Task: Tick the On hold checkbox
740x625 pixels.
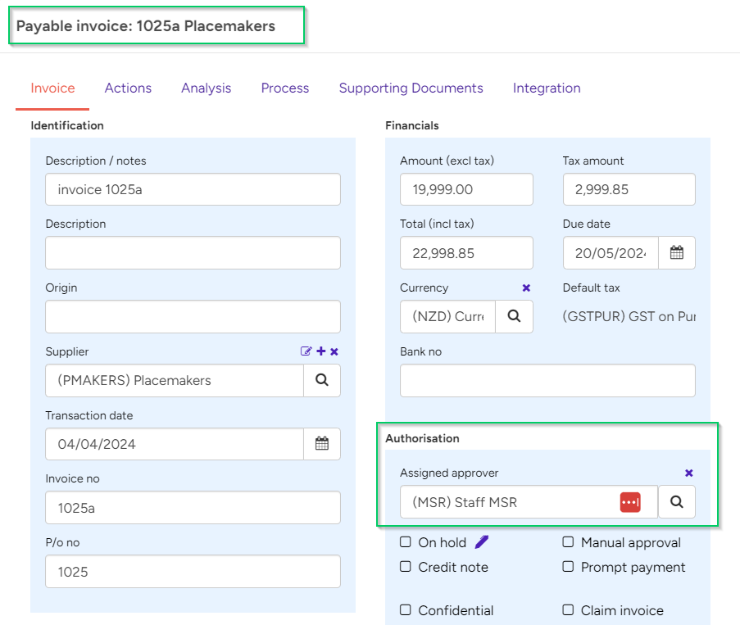Action: 406,541
